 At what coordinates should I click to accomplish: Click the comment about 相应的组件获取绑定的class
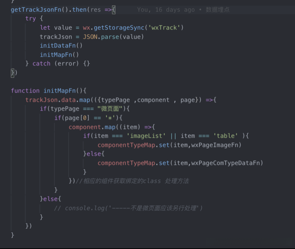(x=132, y=181)
